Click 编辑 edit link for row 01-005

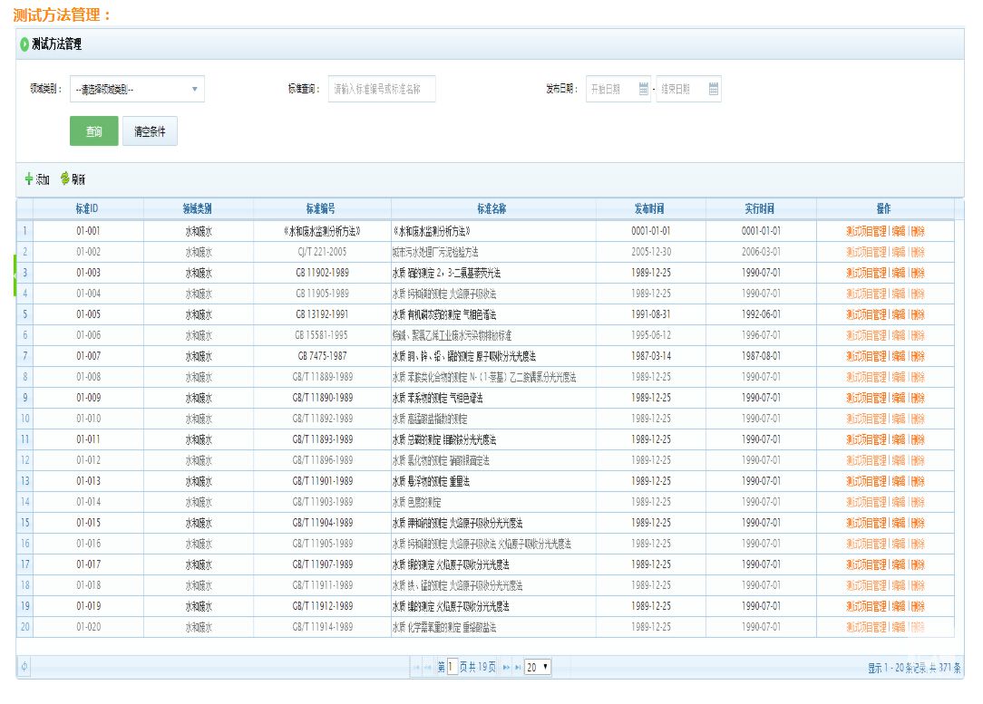click(899, 314)
